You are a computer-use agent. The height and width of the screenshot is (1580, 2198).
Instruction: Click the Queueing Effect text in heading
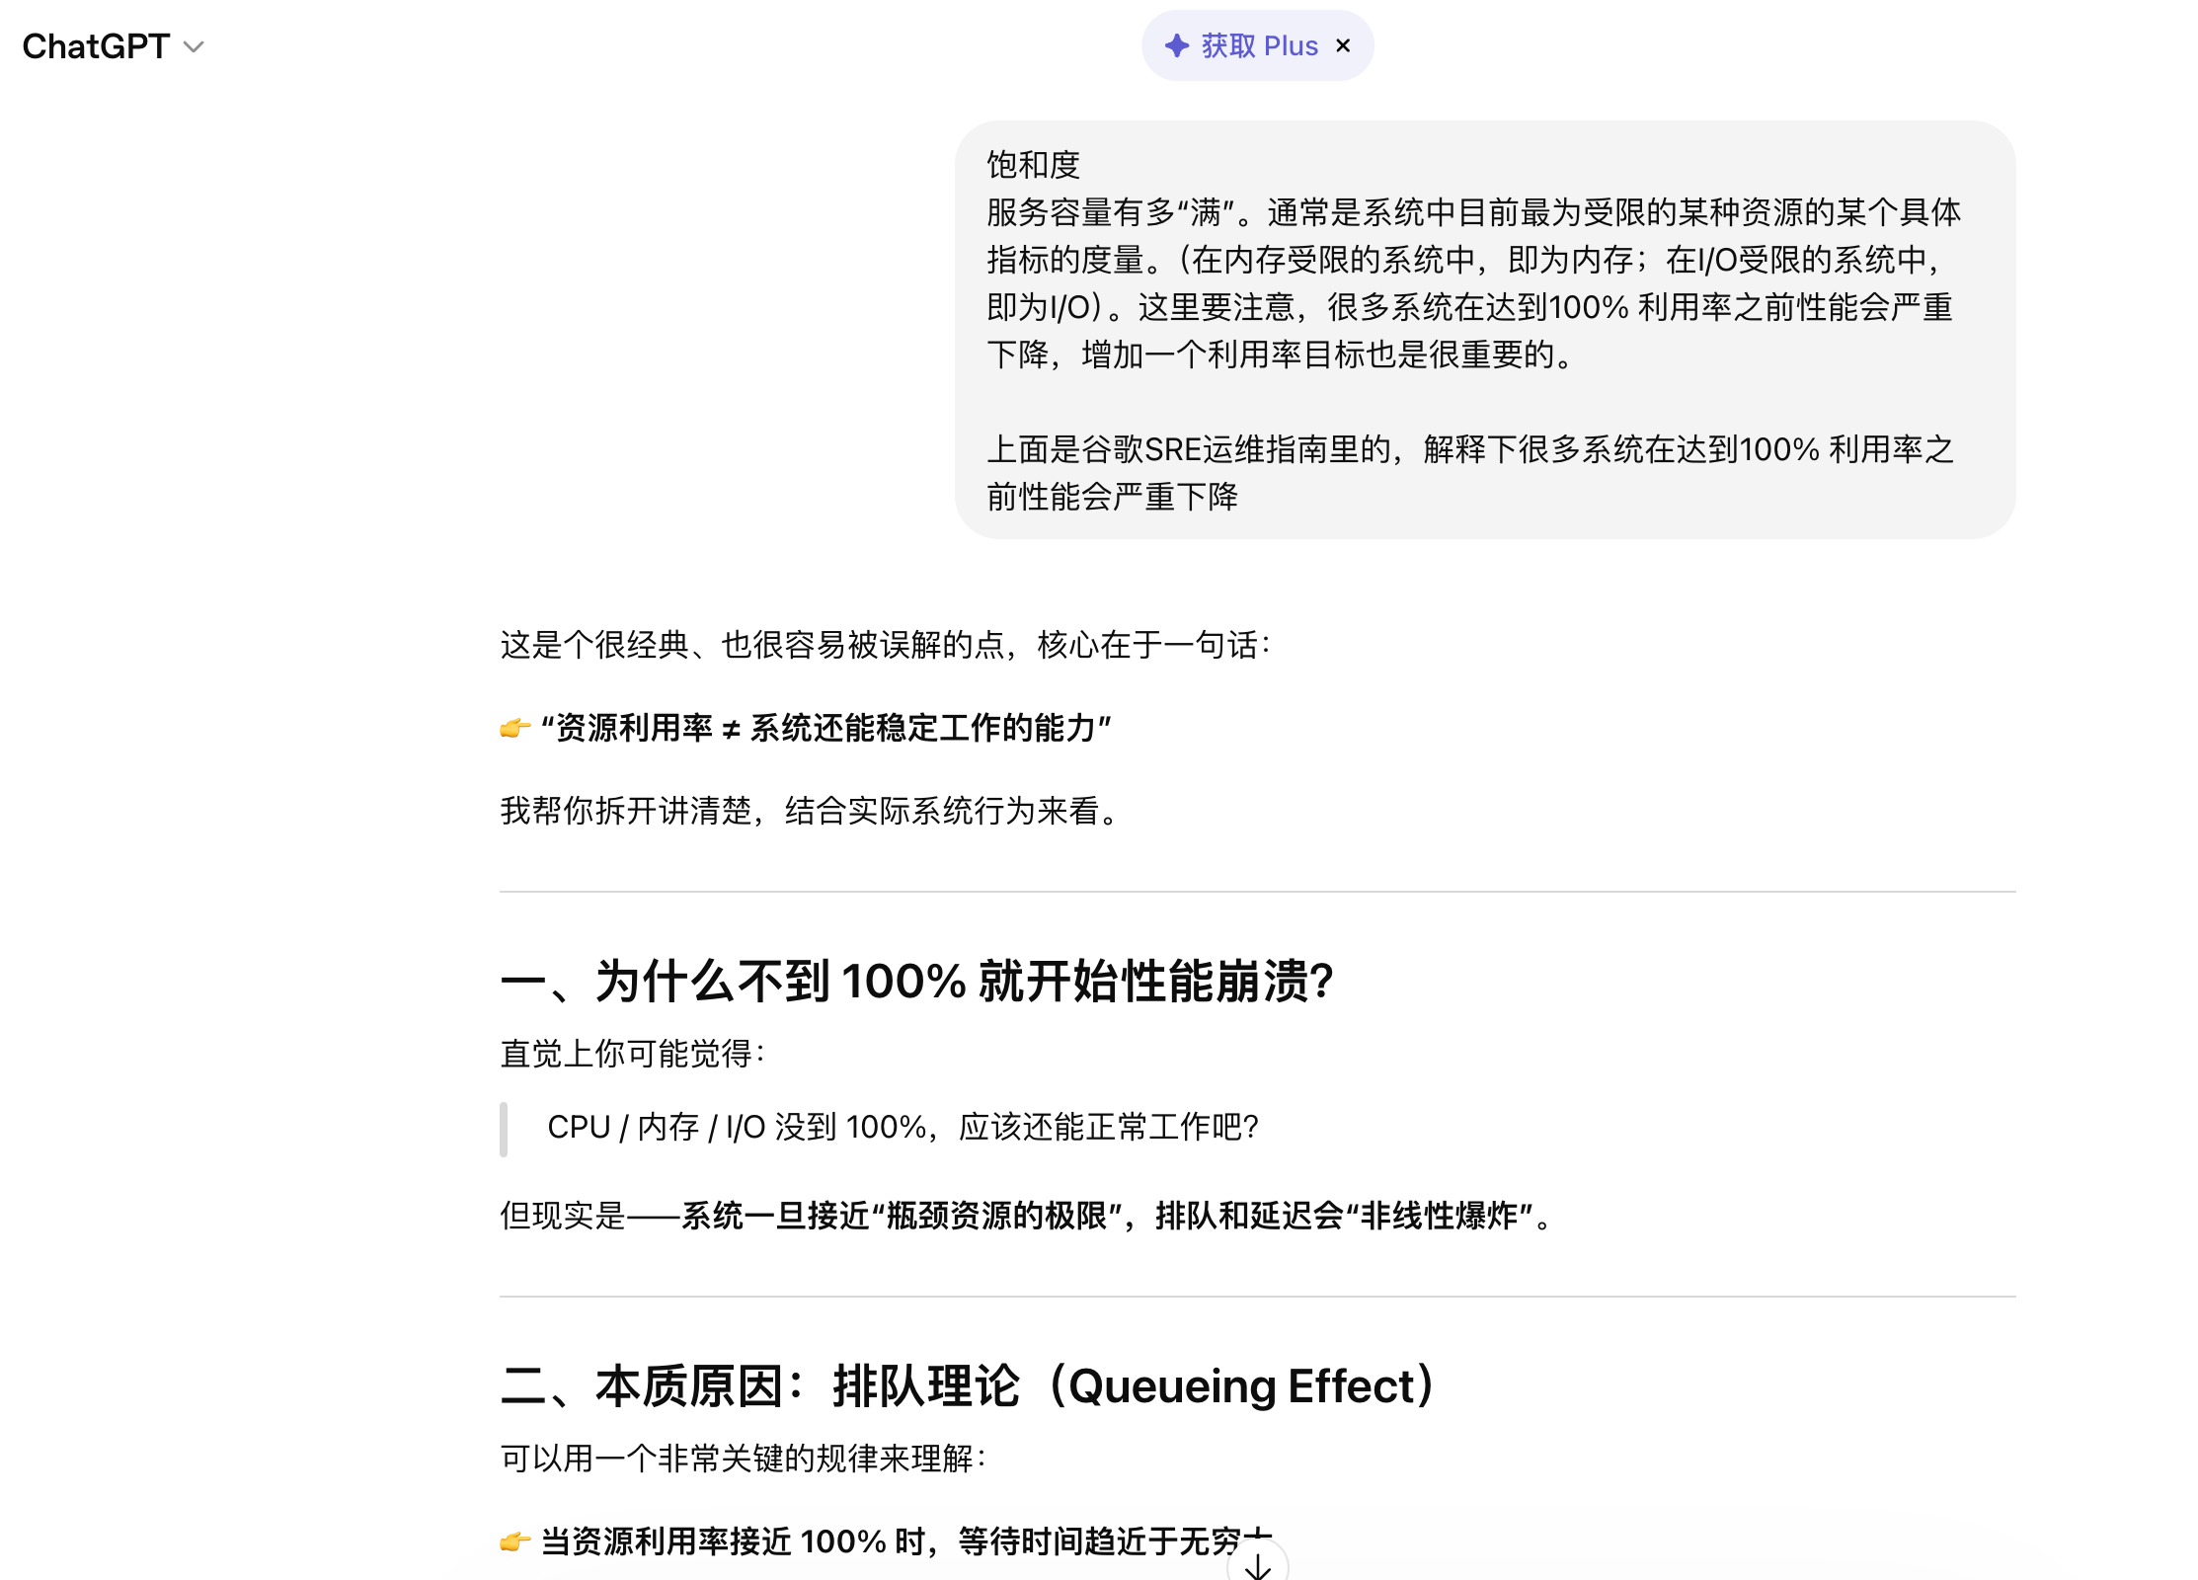pos(1243,1386)
